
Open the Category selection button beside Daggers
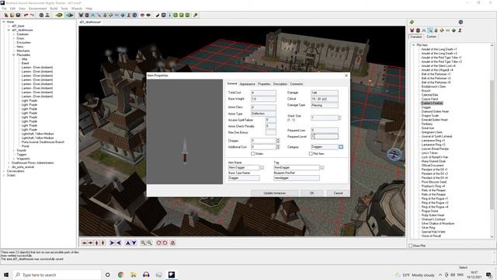(341, 147)
